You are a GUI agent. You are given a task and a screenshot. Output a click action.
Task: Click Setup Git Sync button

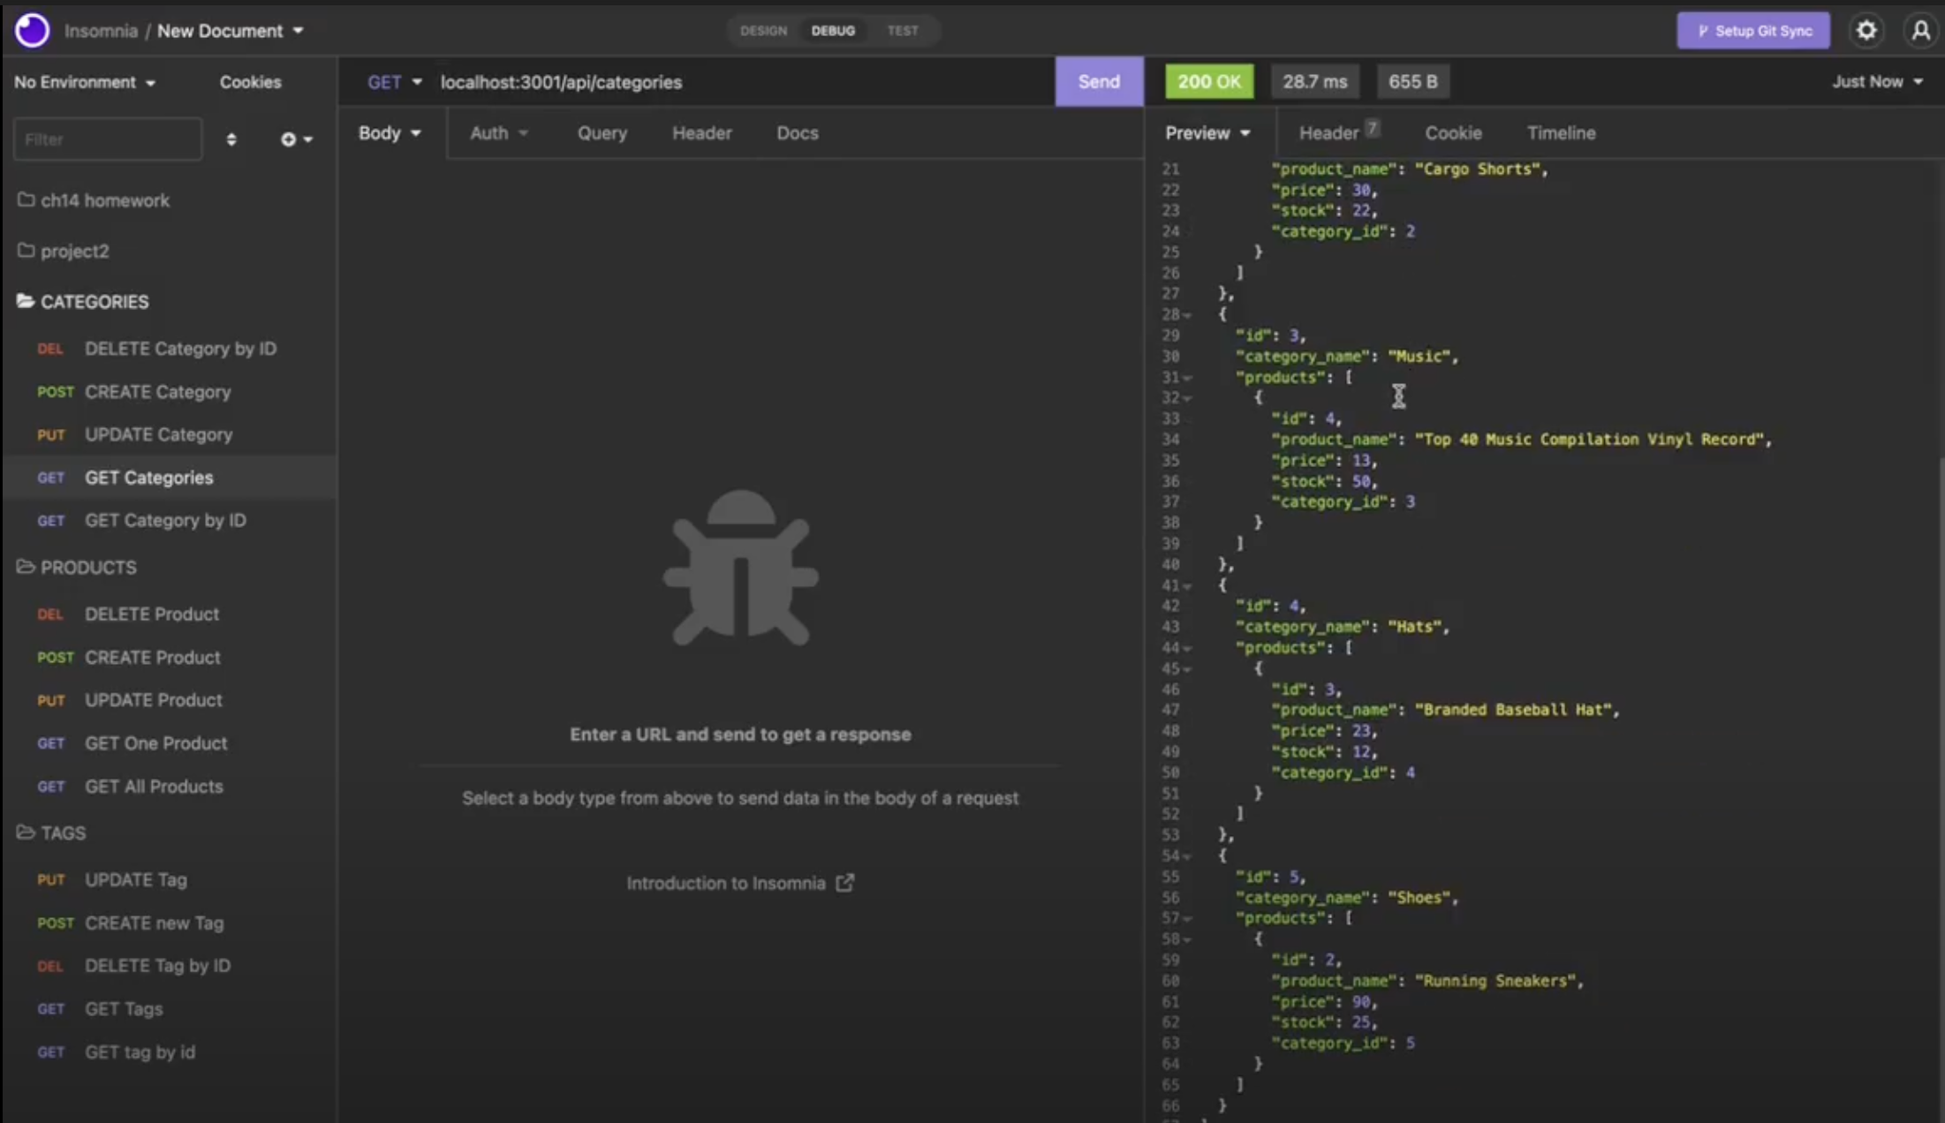[1752, 31]
